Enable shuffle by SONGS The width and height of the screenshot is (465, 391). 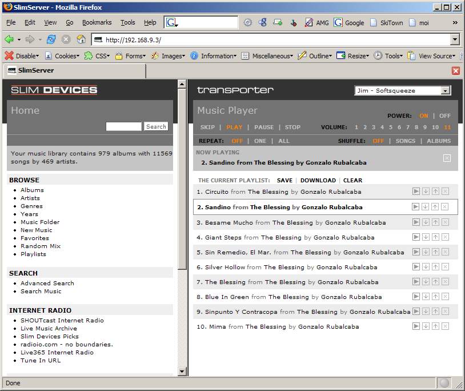coord(406,141)
